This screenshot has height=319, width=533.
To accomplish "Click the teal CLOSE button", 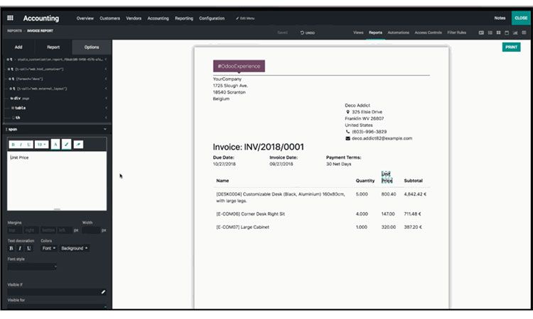I will click(x=521, y=18).
